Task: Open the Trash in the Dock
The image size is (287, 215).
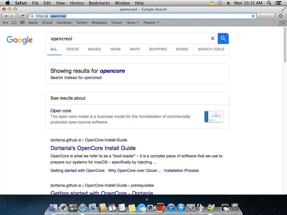Action: coord(235,208)
